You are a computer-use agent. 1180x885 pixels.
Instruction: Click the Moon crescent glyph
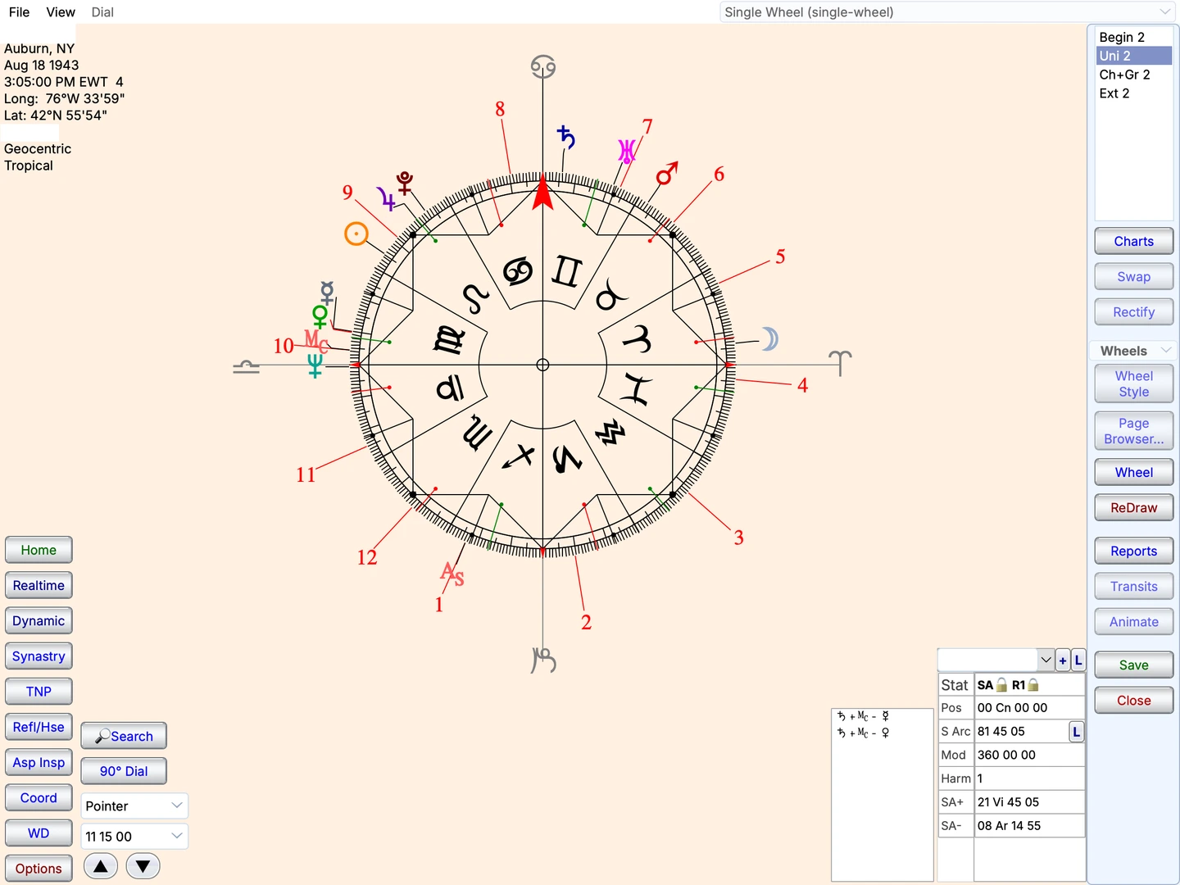[769, 338]
